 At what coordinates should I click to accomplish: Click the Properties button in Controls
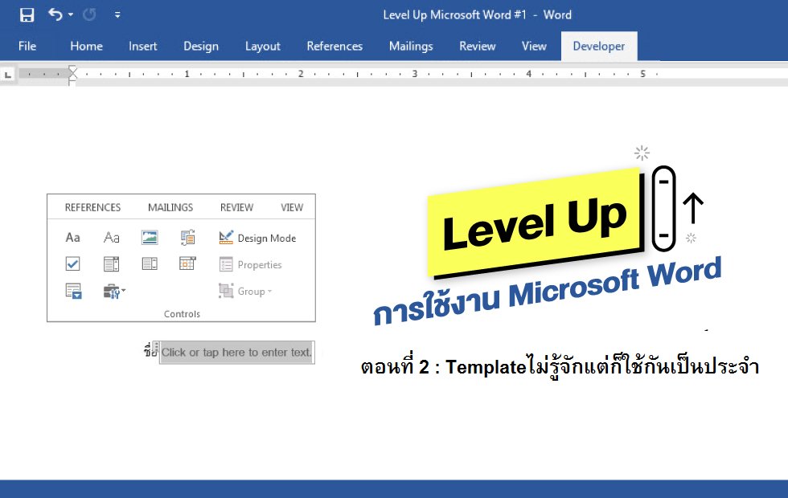[250, 264]
